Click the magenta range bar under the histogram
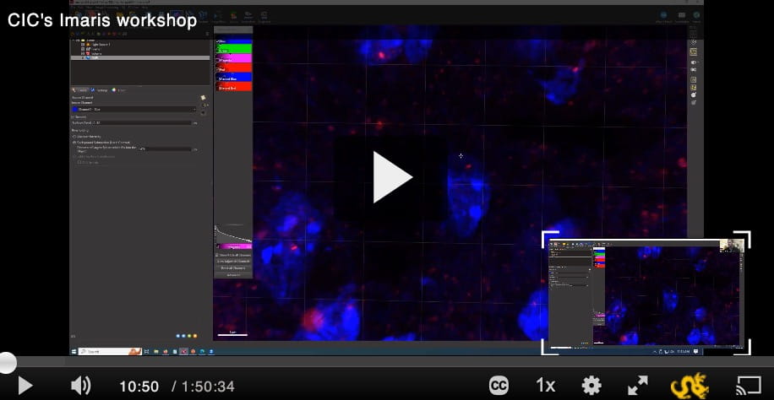774x400 pixels. [x=234, y=246]
